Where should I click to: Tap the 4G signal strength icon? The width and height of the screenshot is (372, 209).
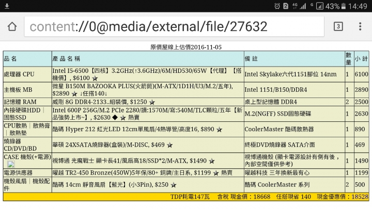299,6
